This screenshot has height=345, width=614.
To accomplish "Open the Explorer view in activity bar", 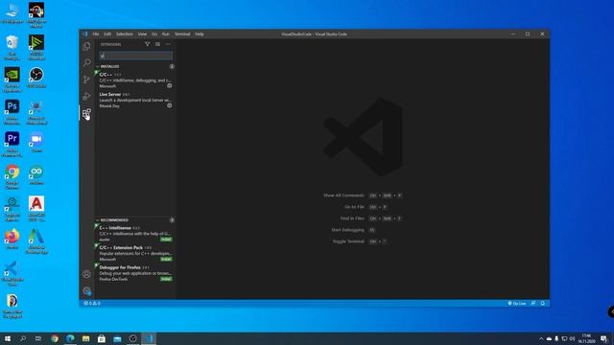I will [x=86, y=46].
